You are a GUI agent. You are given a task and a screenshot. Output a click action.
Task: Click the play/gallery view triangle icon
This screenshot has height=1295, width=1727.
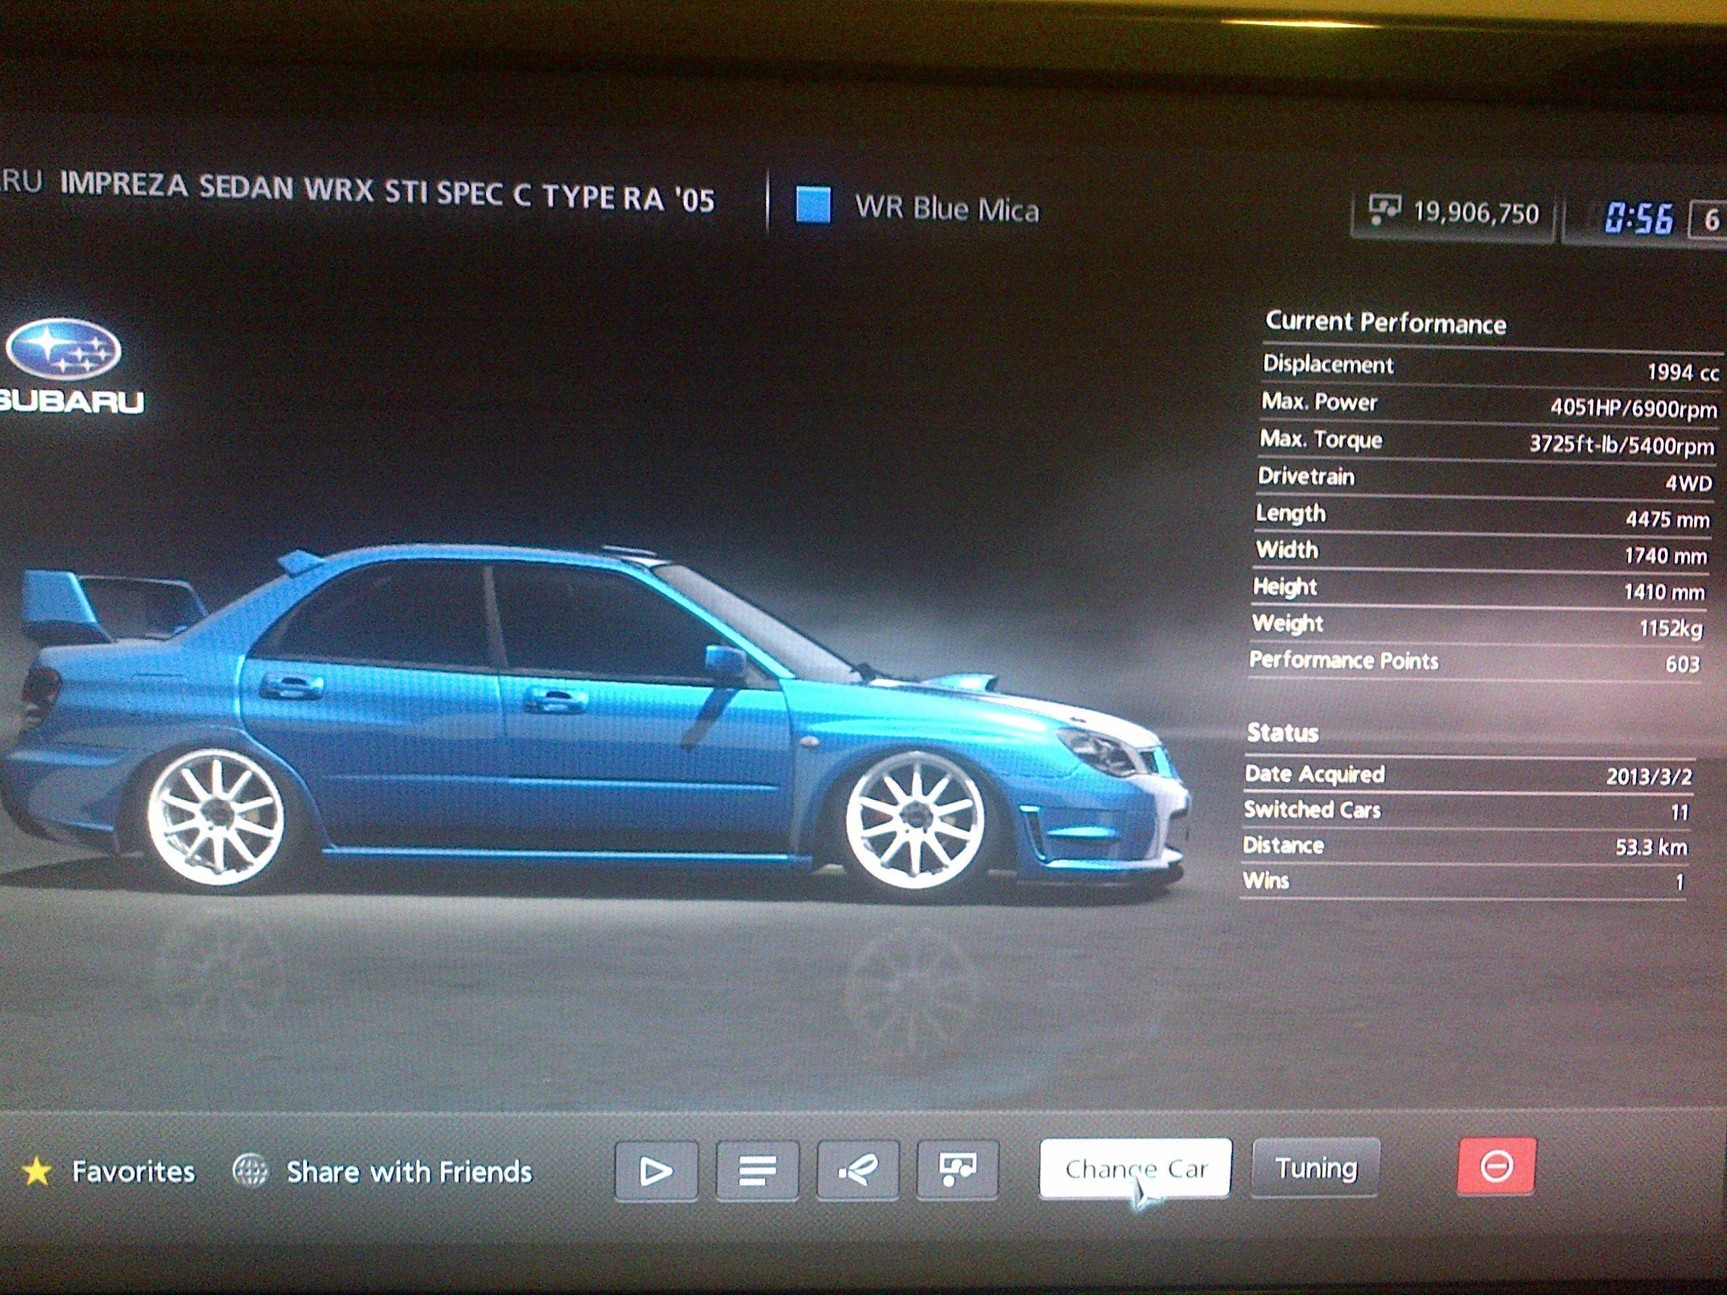click(656, 1171)
